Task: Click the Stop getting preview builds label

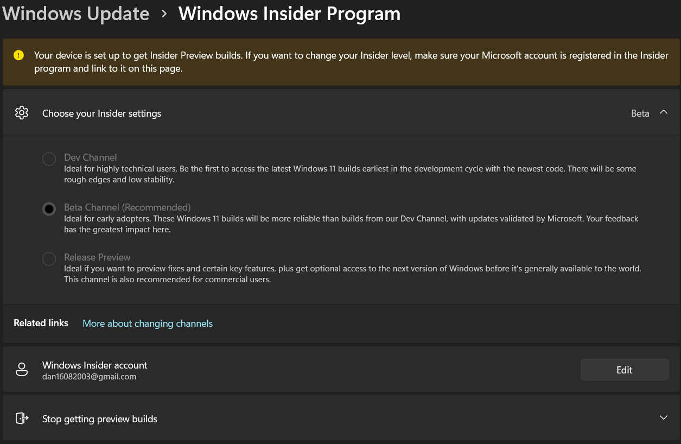Action: coord(100,419)
